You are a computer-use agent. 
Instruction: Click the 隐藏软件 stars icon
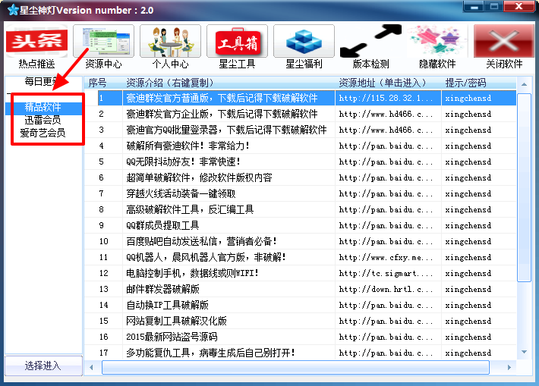pyautogui.click(x=437, y=41)
